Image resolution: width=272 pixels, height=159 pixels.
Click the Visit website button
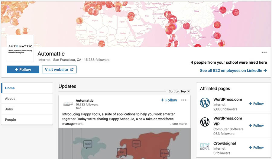point(59,69)
